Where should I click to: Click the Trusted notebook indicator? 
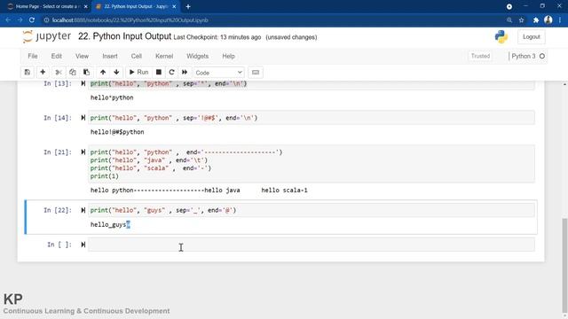click(x=480, y=56)
